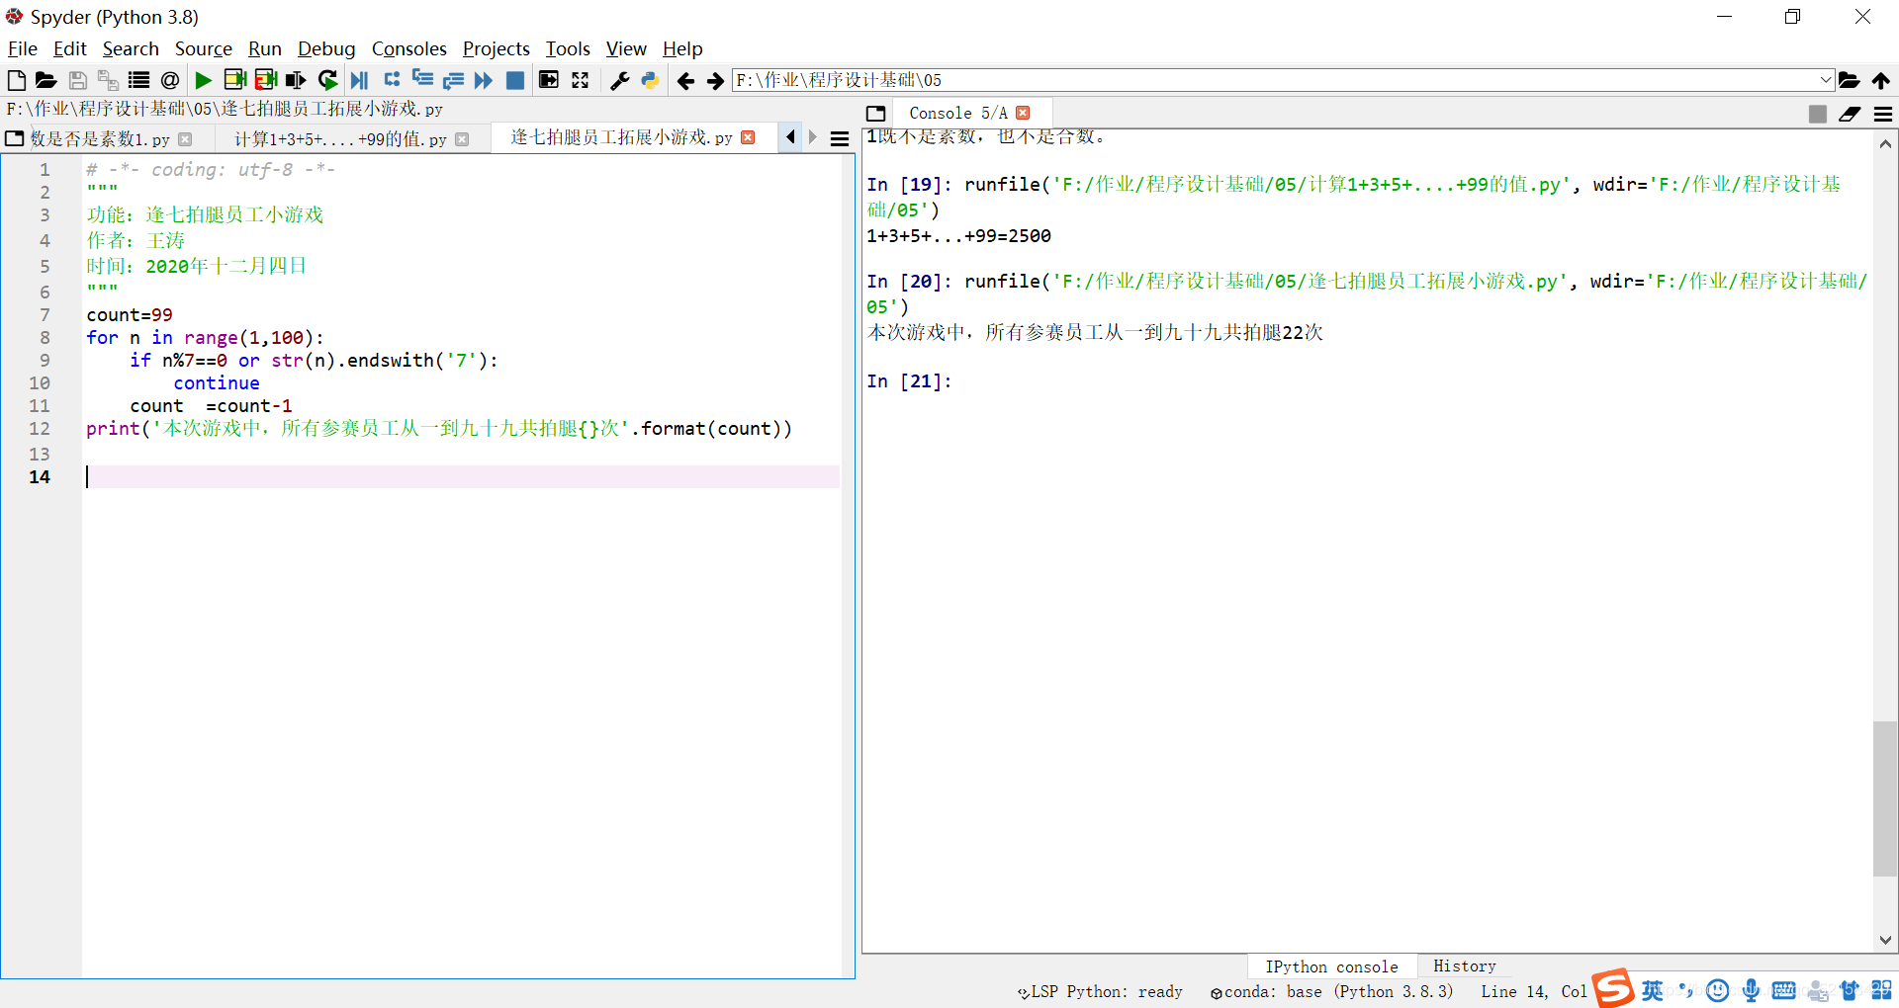Click the New file icon in toolbar
The height and width of the screenshot is (1008, 1899).
coord(16,80)
